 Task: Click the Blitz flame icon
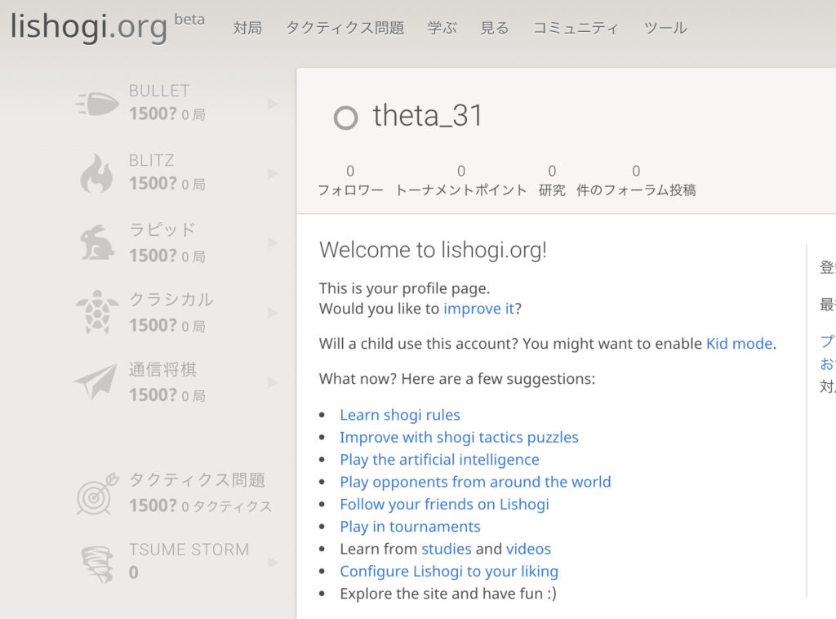click(96, 173)
